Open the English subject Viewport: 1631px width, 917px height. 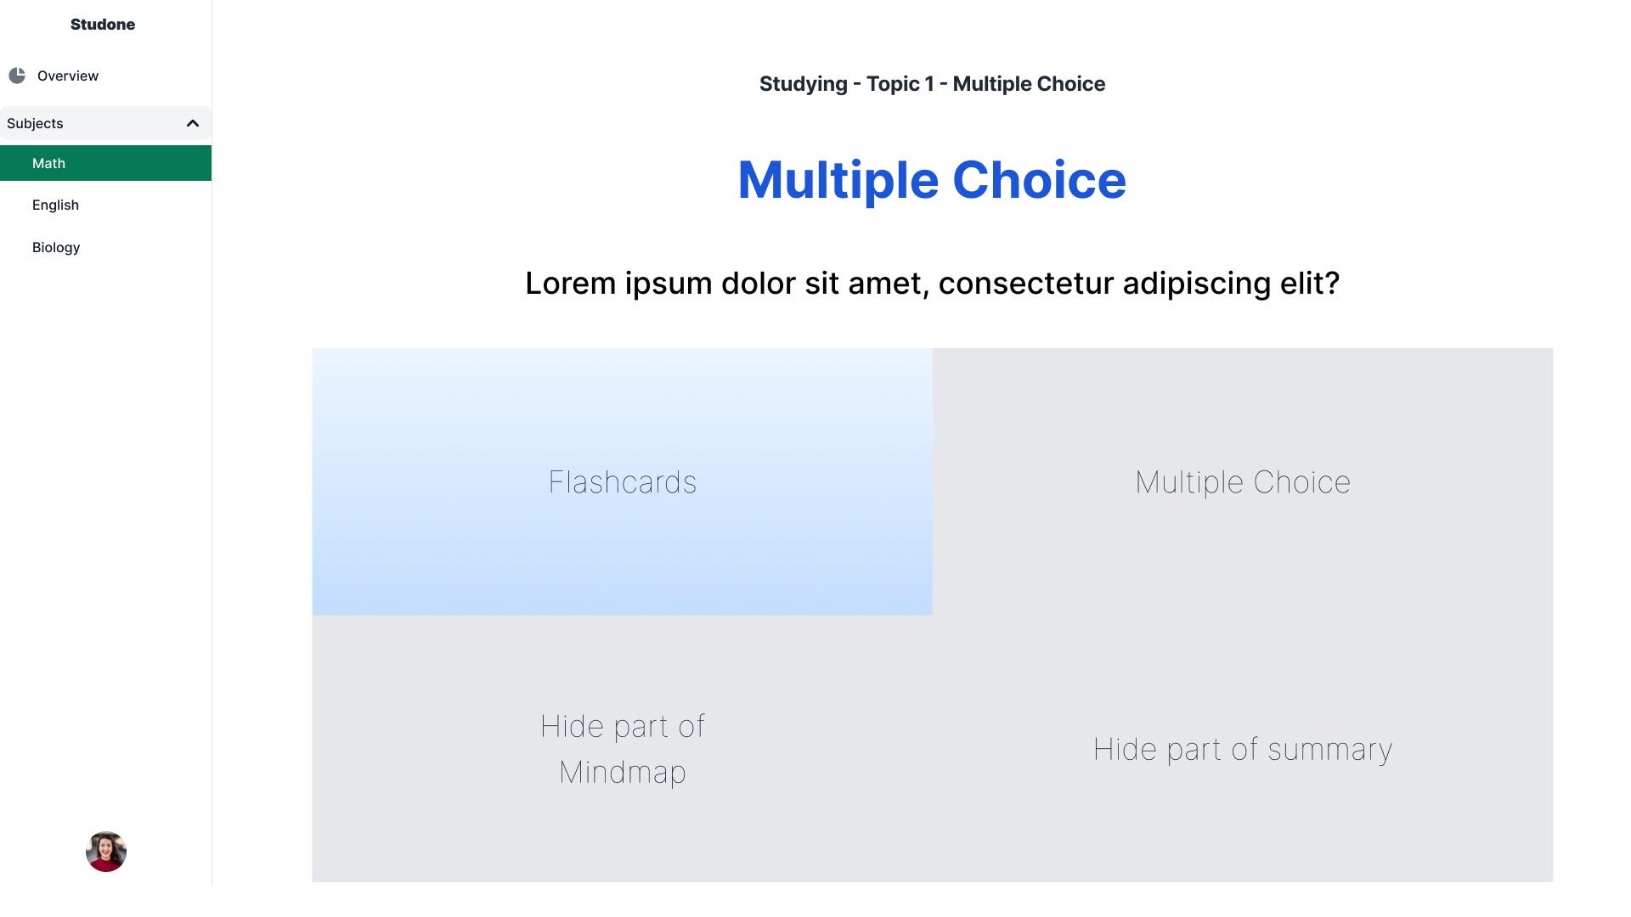(105, 205)
